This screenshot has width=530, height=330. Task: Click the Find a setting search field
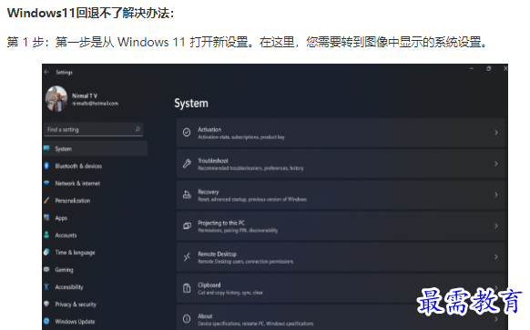[93, 130]
